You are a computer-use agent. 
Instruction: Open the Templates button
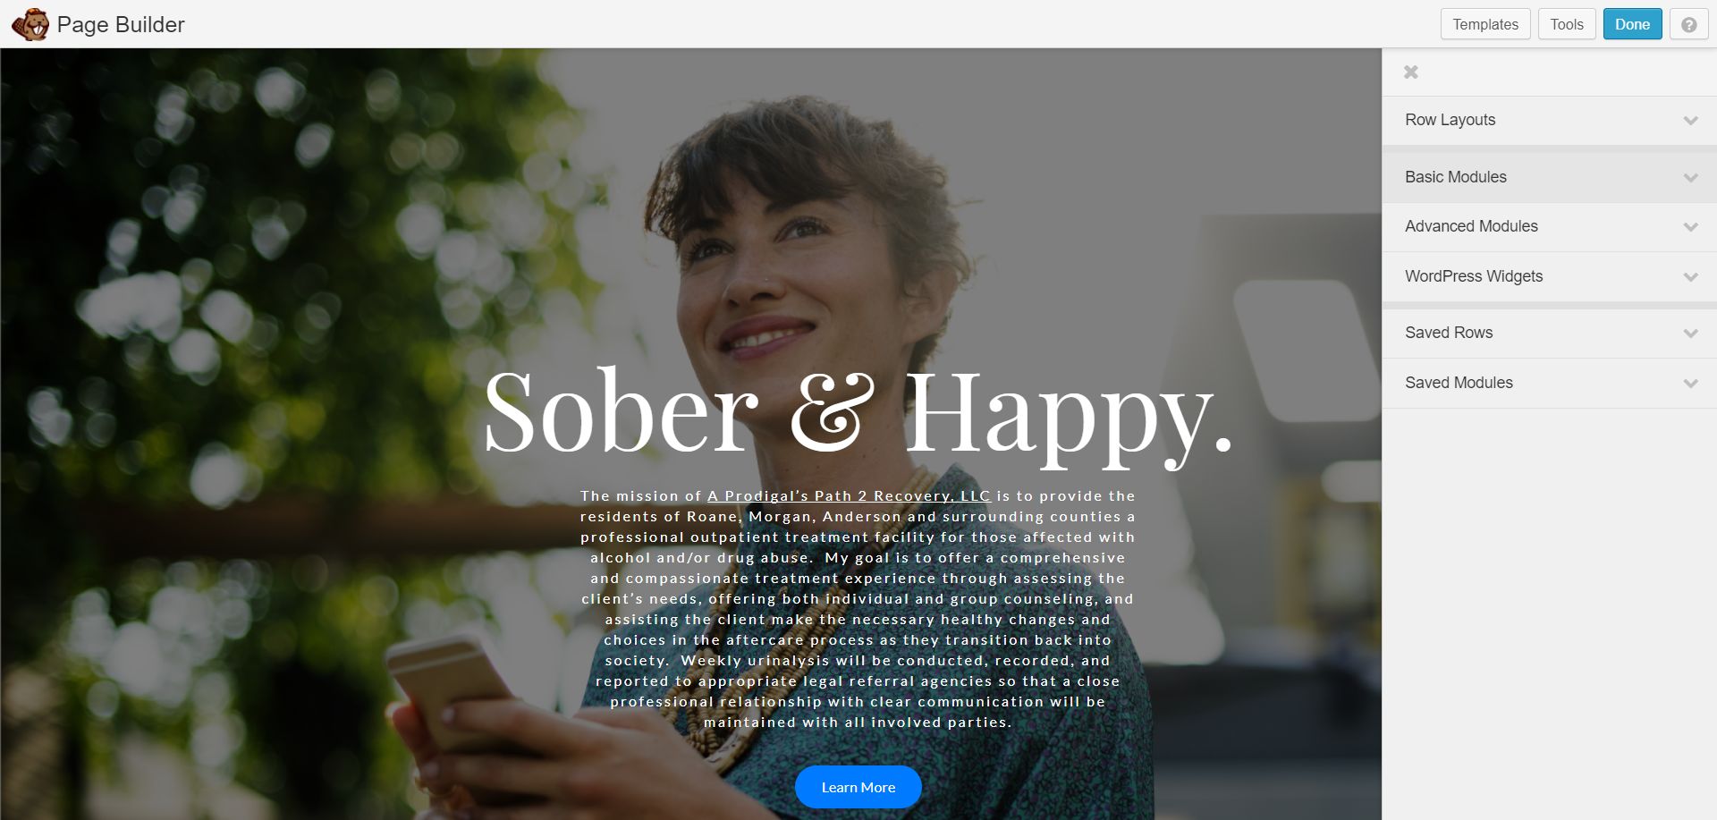point(1485,24)
